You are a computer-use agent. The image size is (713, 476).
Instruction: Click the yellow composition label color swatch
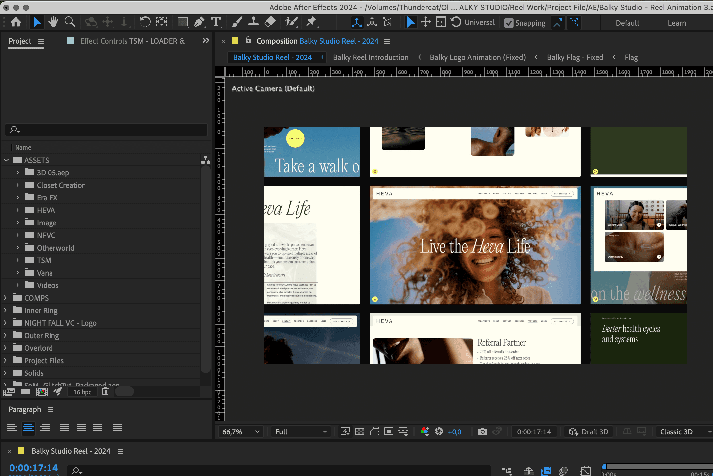click(x=235, y=41)
